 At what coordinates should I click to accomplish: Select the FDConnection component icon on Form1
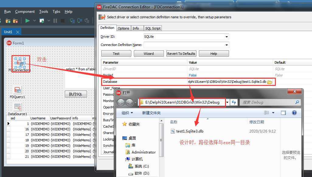tap(20, 63)
